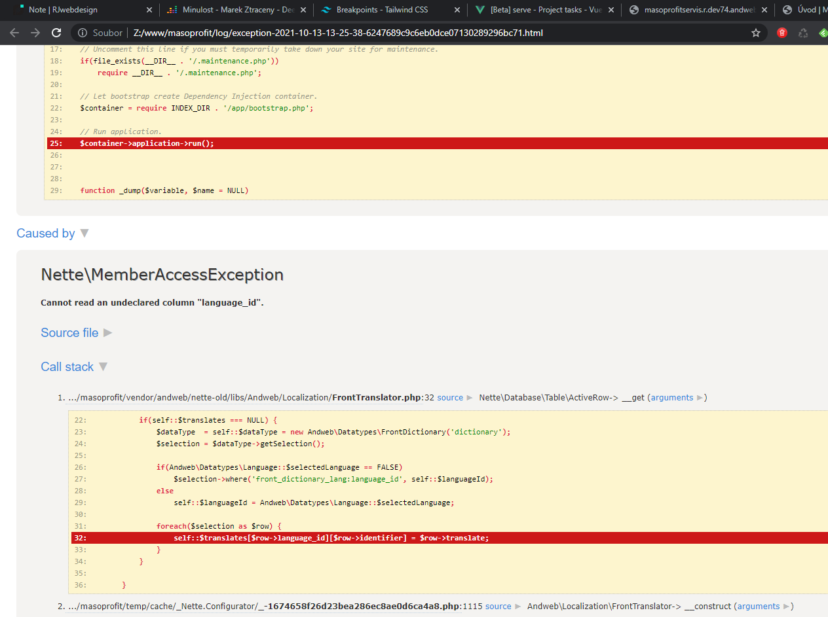This screenshot has width=828, height=617.
Task: Click the "Language::$selectedLanguage == FALSE" condition line
Action: click(x=279, y=467)
